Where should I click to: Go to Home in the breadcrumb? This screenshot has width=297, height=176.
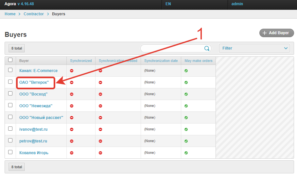(x=10, y=14)
